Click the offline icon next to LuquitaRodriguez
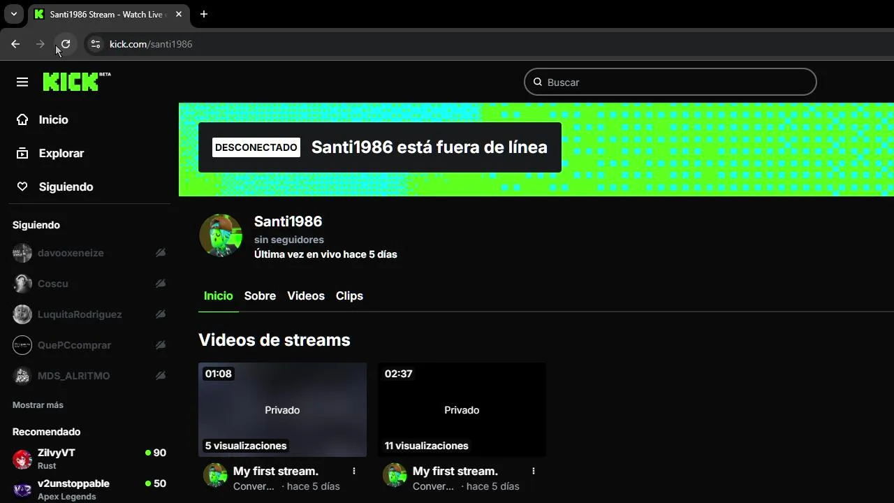 tap(161, 314)
